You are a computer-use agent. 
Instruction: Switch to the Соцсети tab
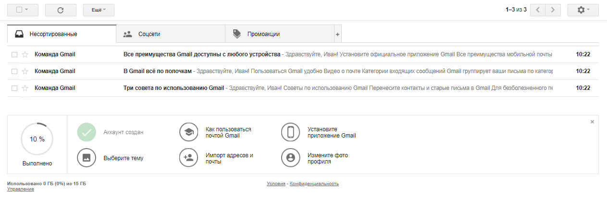(171, 34)
